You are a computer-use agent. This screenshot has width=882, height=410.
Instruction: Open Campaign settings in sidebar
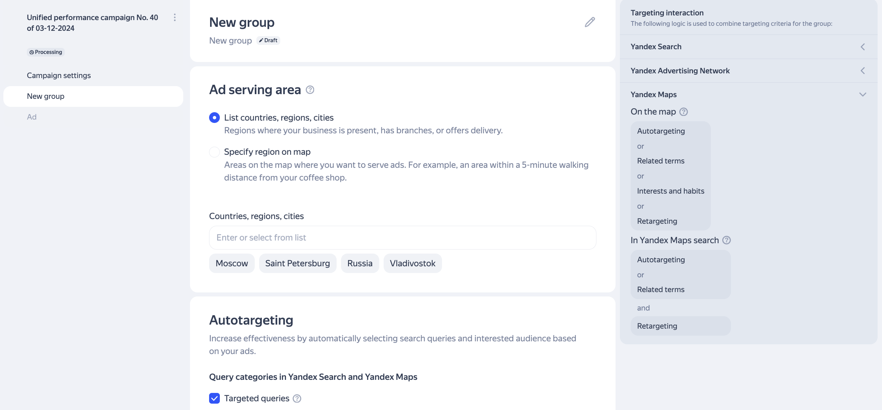tap(59, 75)
